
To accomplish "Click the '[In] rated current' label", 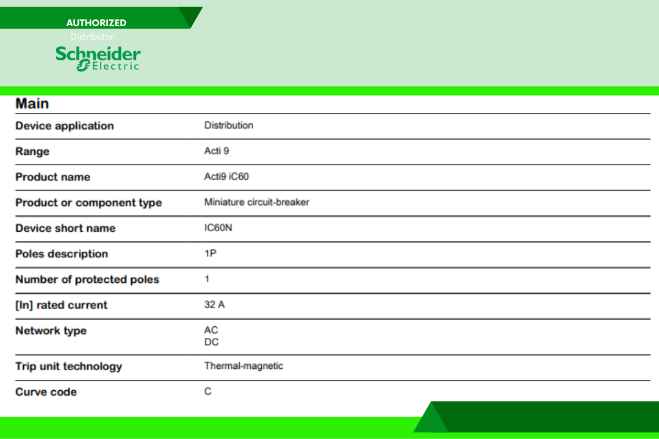I will (x=62, y=305).
